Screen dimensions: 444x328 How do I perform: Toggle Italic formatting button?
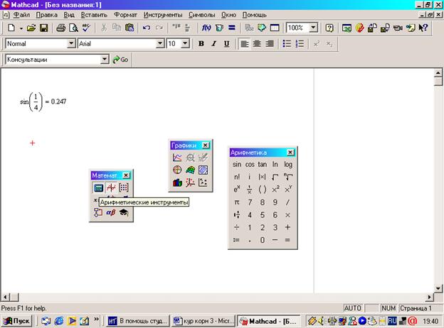click(x=214, y=43)
